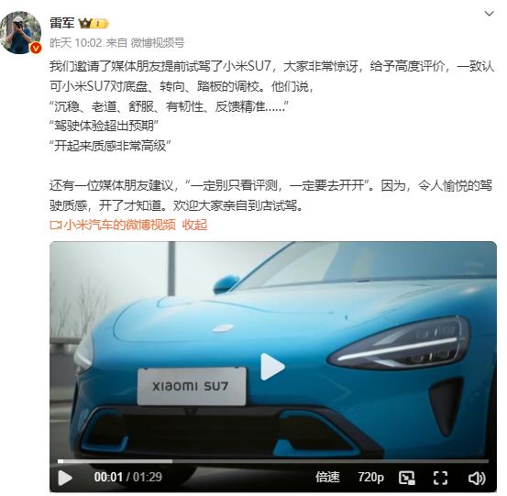
Task: Seek on the video progress bar
Action: (273, 461)
